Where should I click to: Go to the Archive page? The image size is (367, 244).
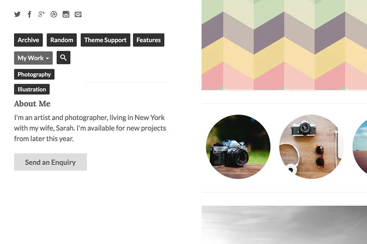click(x=28, y=40)
